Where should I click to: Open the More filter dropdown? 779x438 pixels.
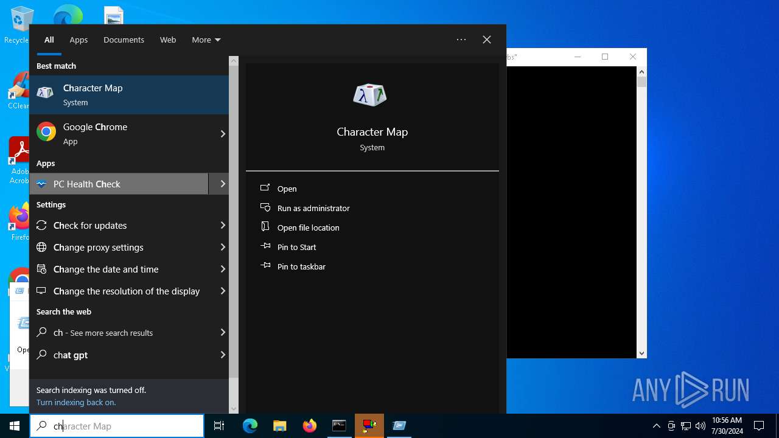(206, 40)
